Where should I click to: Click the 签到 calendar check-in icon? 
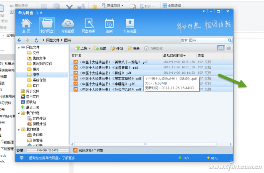point(109,25)
